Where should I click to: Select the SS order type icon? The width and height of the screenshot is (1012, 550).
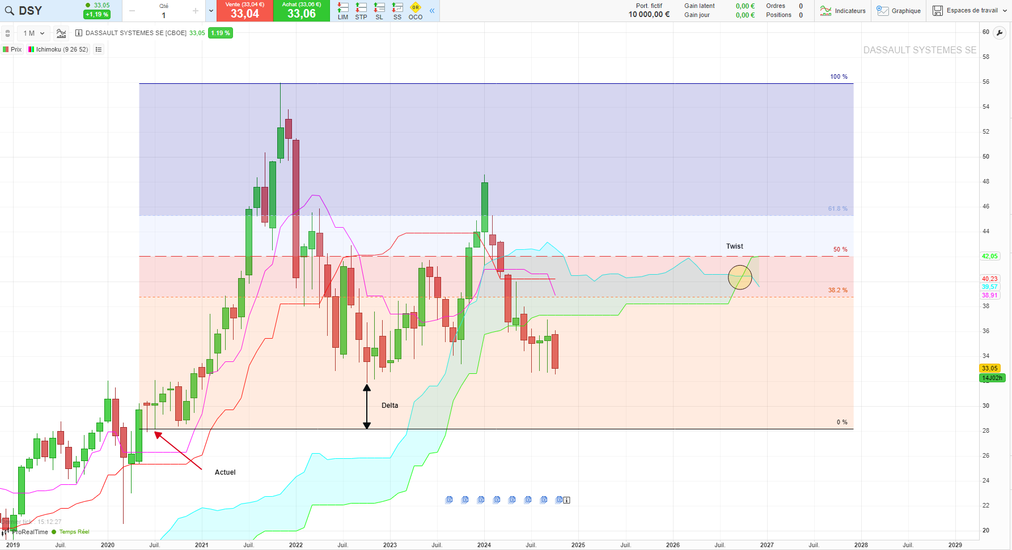397,11
